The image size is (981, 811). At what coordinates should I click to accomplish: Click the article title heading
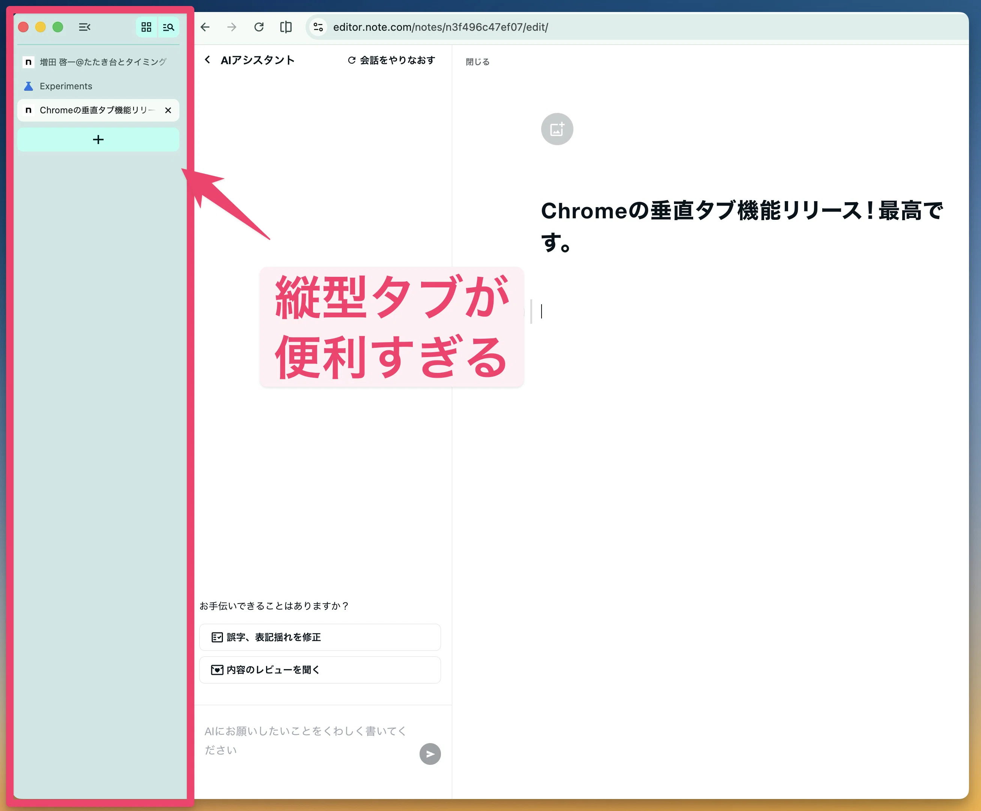point(742,227)
